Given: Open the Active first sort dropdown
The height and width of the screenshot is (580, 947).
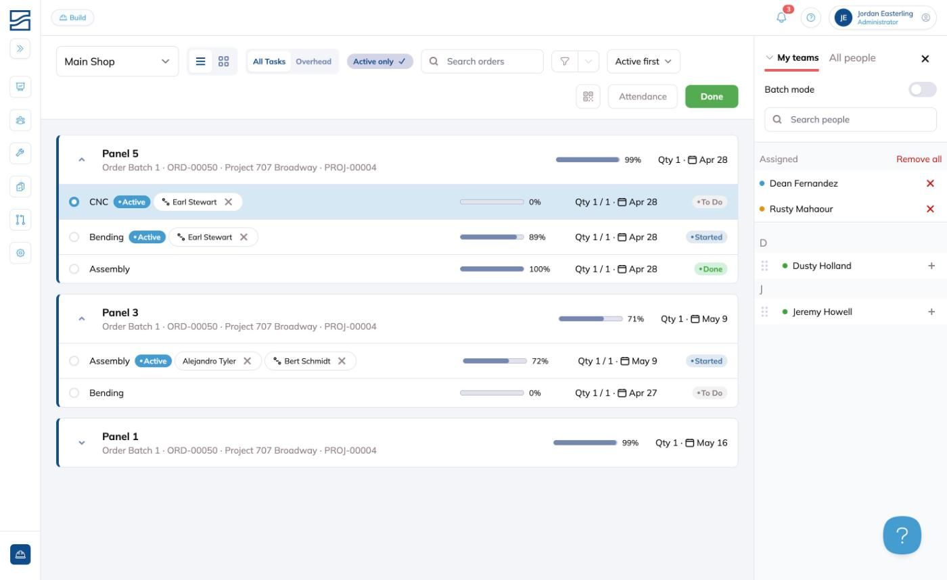Looking at the screenshot, I should click(x=643, y=62).
